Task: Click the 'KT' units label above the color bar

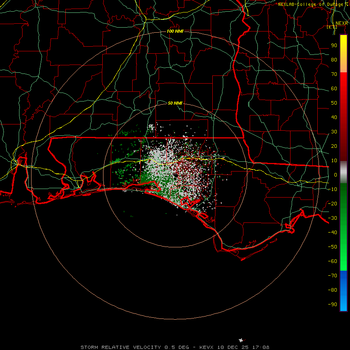Action: [332, 27]
